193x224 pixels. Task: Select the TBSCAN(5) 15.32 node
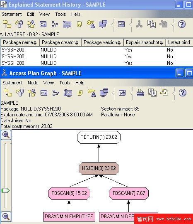click(69, 193)
